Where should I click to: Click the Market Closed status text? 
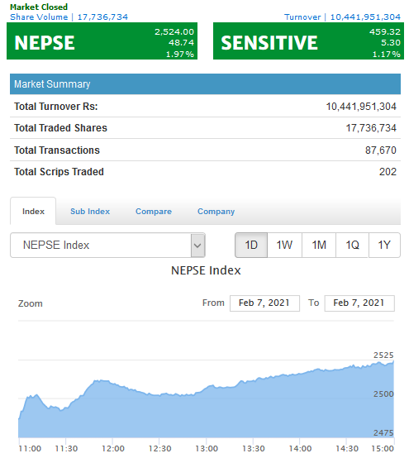pyautogui.click(x=39, y=7)
